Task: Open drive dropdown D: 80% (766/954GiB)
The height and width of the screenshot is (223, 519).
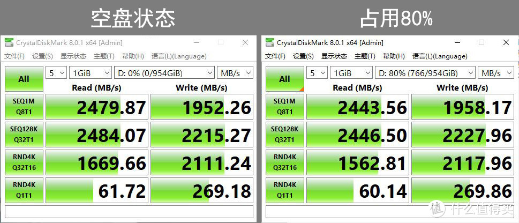Action: point(425,73)
